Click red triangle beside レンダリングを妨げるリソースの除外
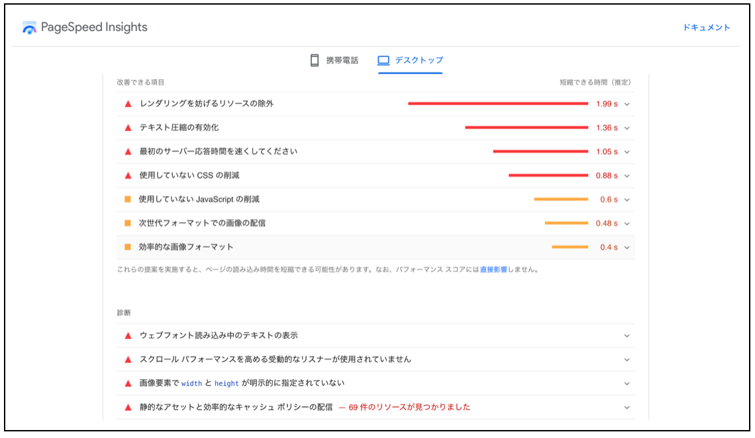 [128, 104]
